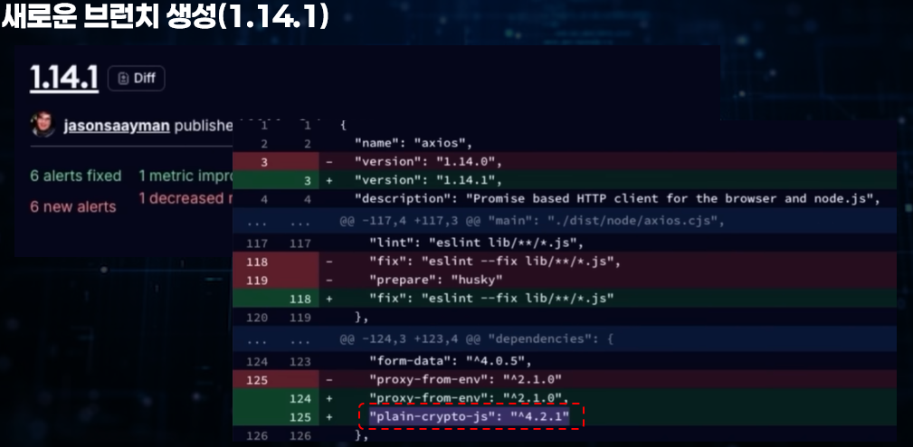This screenshot has width=913, height=447.
Task: Click the Diff button next to 1.14.1
Action: click(137, 79)
